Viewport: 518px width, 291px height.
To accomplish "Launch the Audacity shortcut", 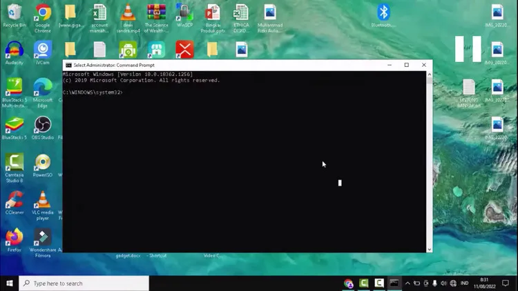I will [x=15, y=53].
